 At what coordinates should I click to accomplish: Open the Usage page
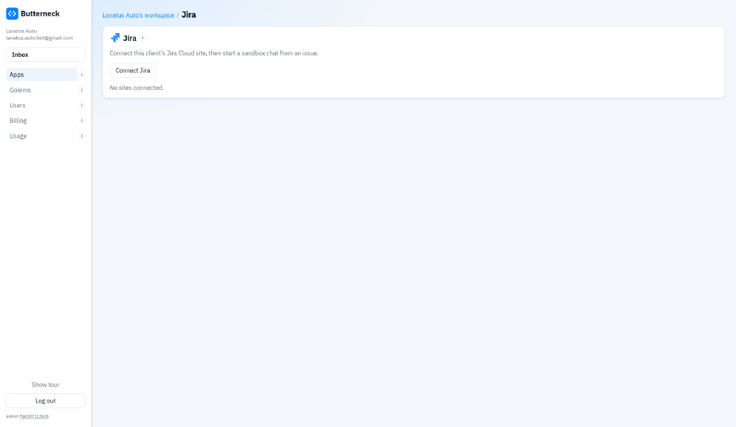click(x=41, y=136)
